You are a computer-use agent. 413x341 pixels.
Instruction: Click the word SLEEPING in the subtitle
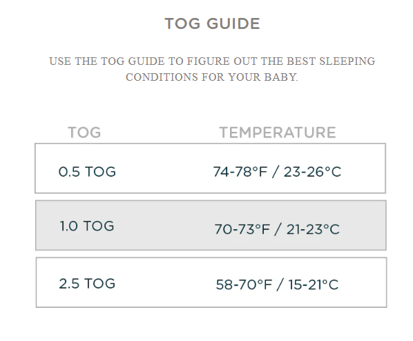point(347,61)
